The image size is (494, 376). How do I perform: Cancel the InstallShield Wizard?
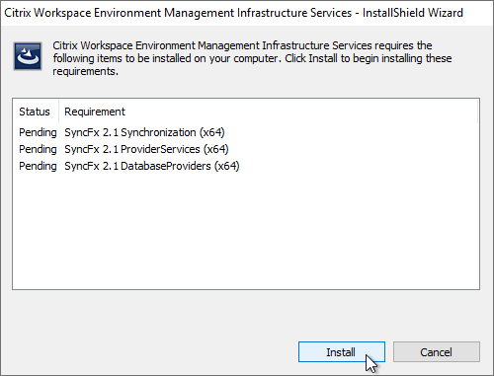[437, 352]
